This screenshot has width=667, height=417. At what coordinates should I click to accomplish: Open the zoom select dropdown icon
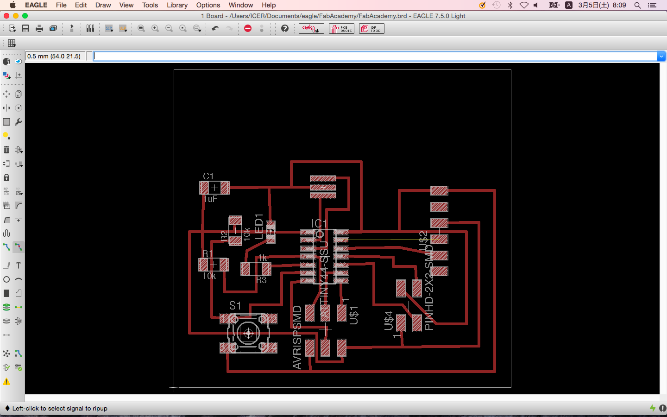[x=197, y=28]
